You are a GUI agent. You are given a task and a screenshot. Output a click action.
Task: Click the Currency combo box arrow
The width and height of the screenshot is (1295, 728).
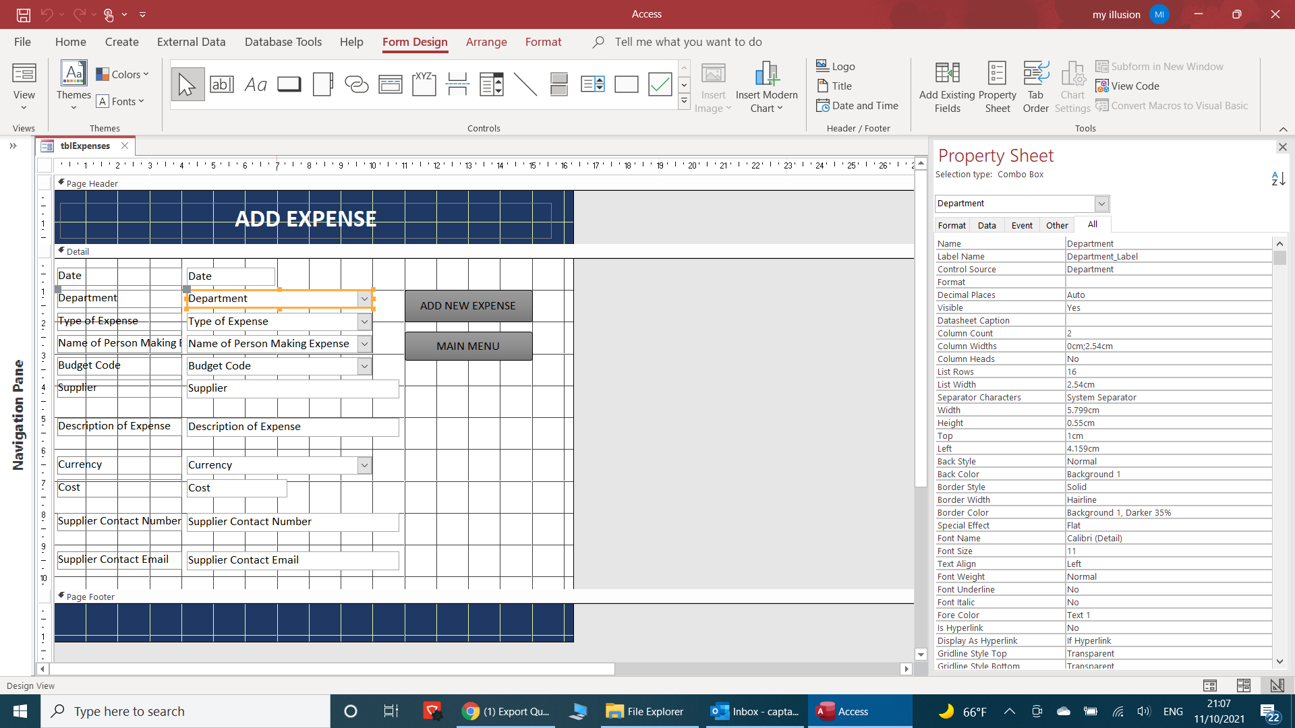pos(364,465)
